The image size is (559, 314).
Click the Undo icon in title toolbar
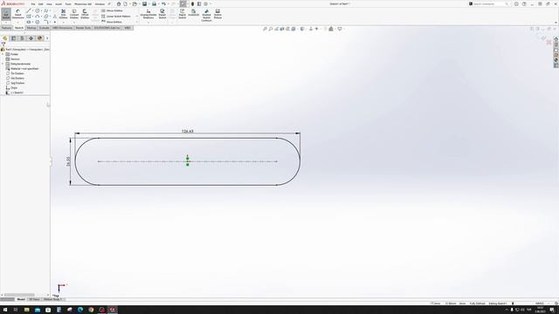click(163, 3)
